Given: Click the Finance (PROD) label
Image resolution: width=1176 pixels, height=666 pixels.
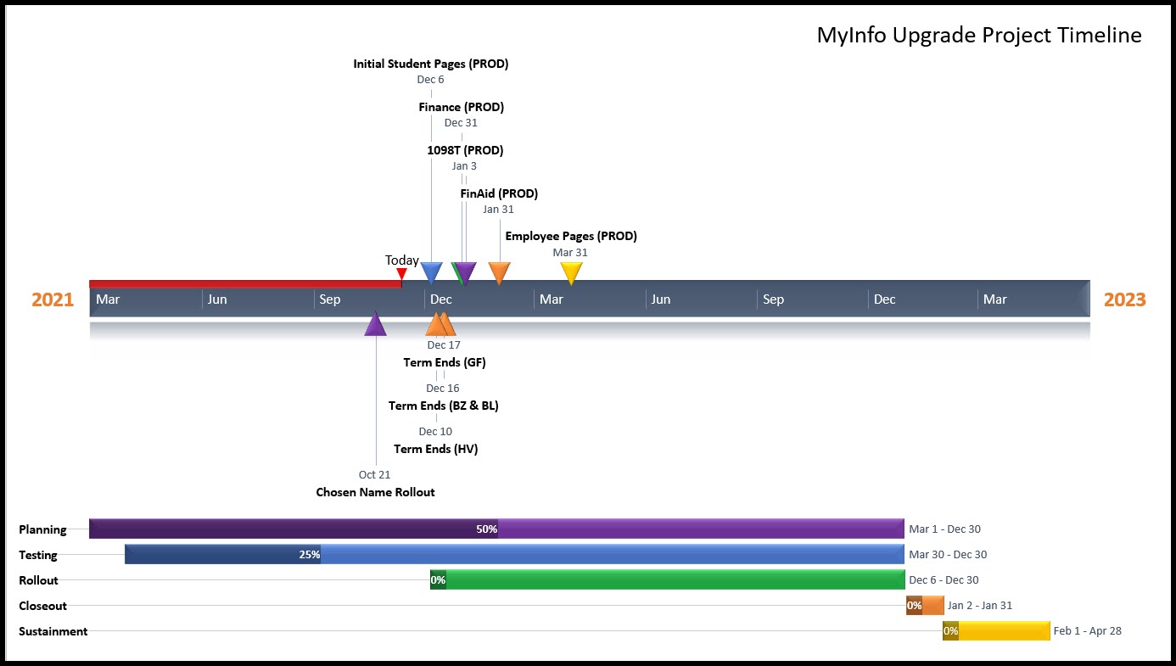Looking at the screenshot, I should 462,107.
